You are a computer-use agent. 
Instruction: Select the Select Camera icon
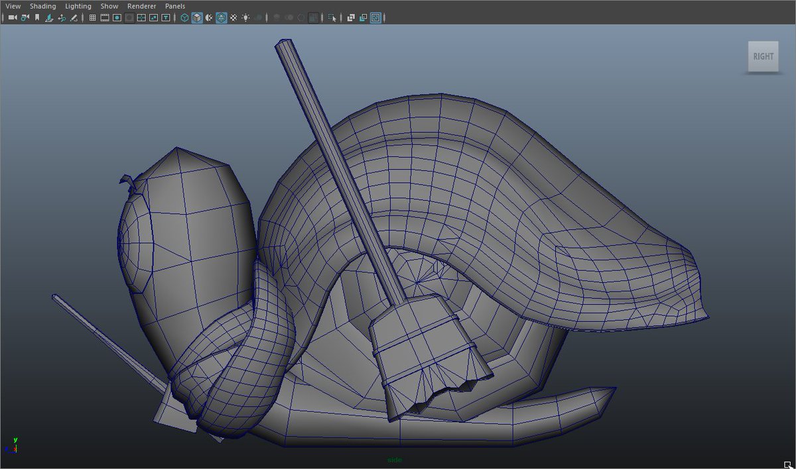[11, 18]
